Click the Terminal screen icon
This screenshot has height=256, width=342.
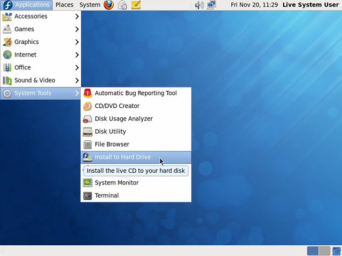[x=88, y=196]
